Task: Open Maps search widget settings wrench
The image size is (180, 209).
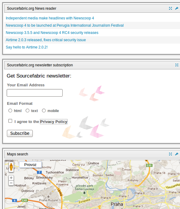Action: (x=177, y=154)
